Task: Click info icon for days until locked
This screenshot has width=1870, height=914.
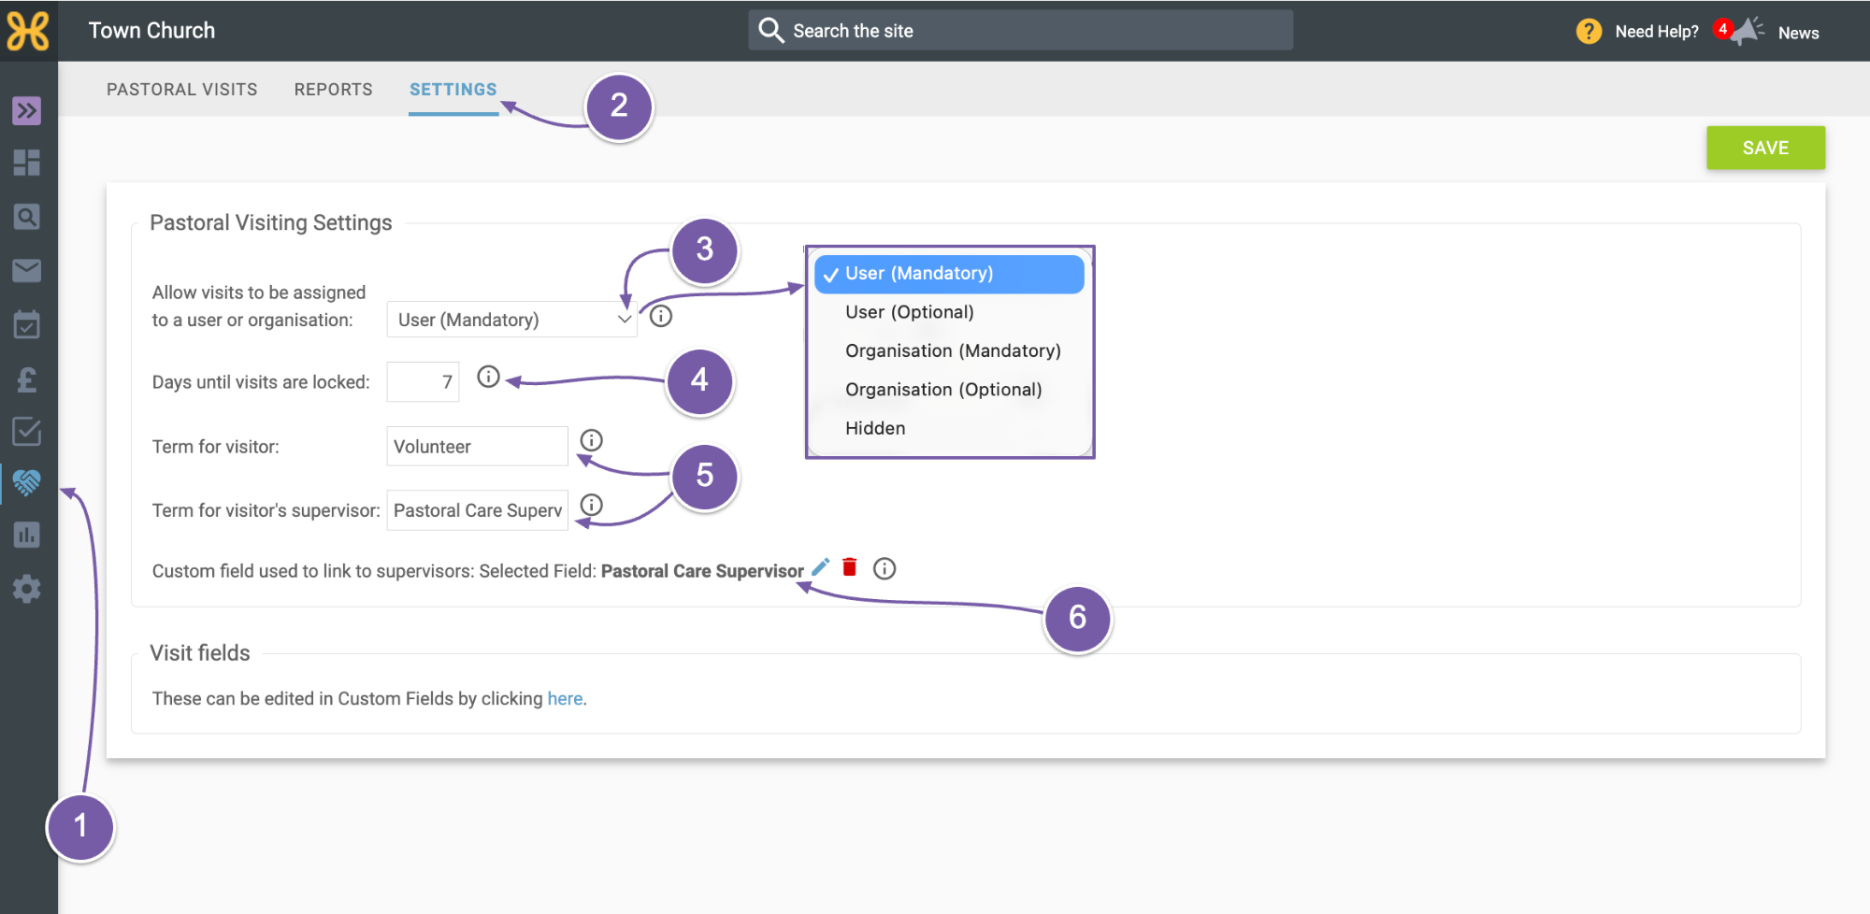Action: tap(488, 377)
